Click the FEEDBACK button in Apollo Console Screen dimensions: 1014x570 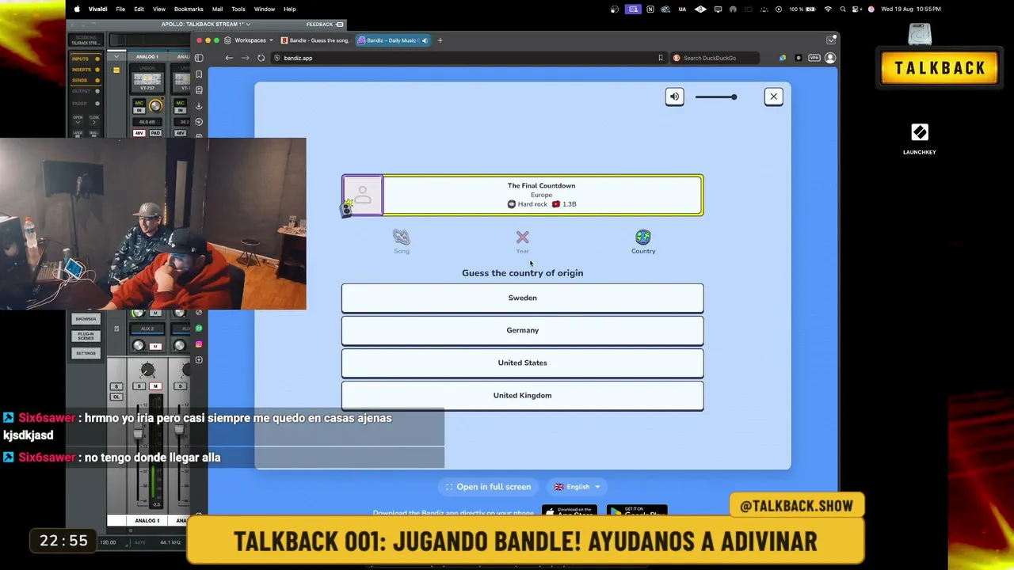click(x=325, y=25)
